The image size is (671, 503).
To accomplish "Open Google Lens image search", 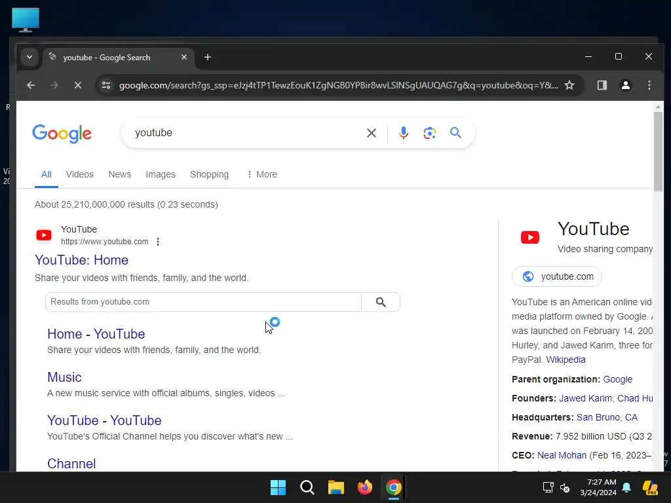I will (430, 133).
